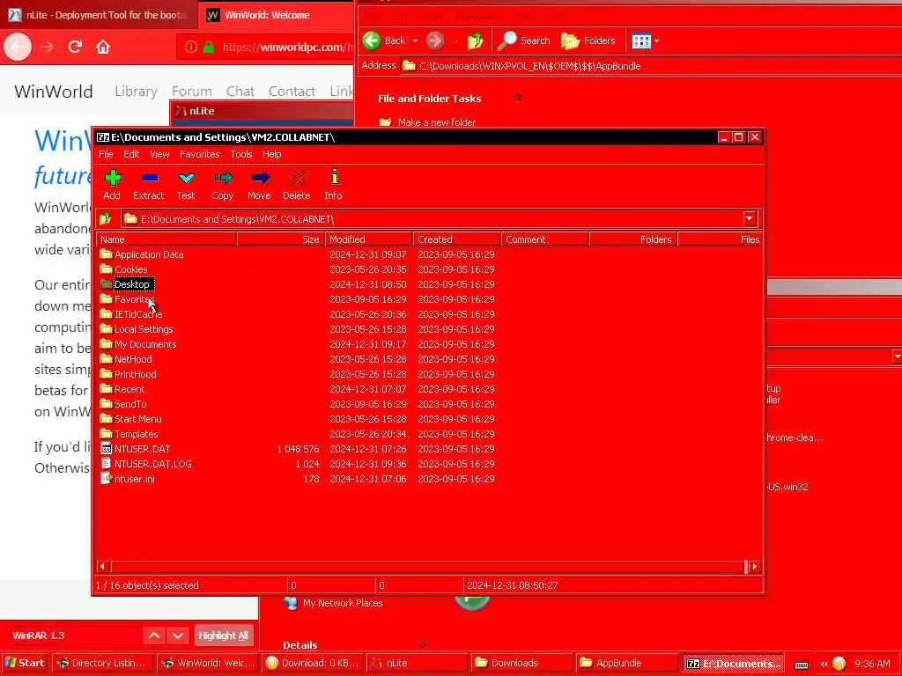The width and height of the screenshot is (902, 676).
Task: Switch to WinWorld: Welcome browser tab
Action: point(276,15)
